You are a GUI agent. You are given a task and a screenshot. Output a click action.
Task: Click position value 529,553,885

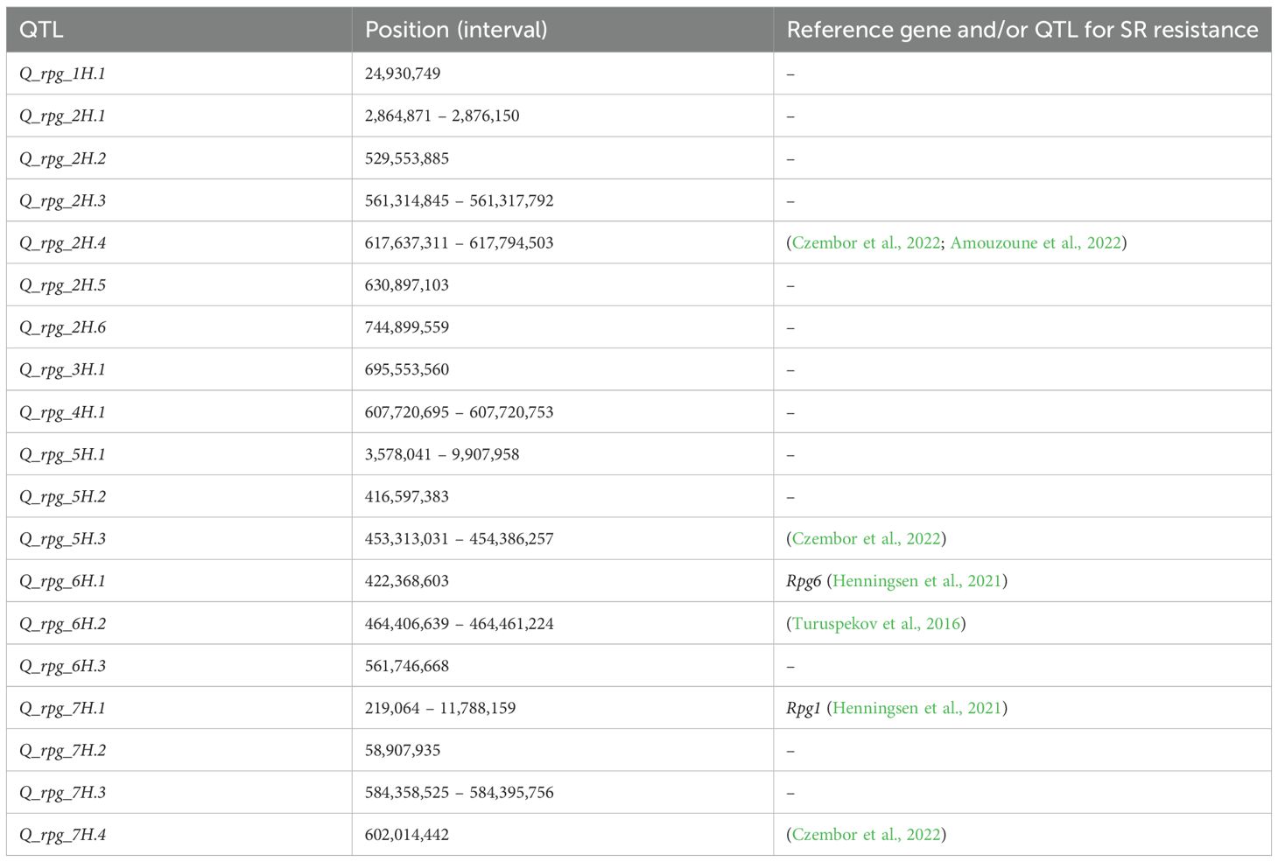(406, 158)
